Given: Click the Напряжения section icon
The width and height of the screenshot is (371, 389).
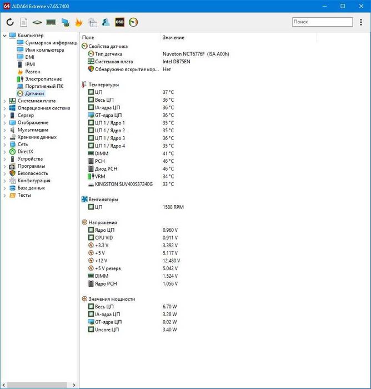Looking at the screenshot, I should coord(84,222).
